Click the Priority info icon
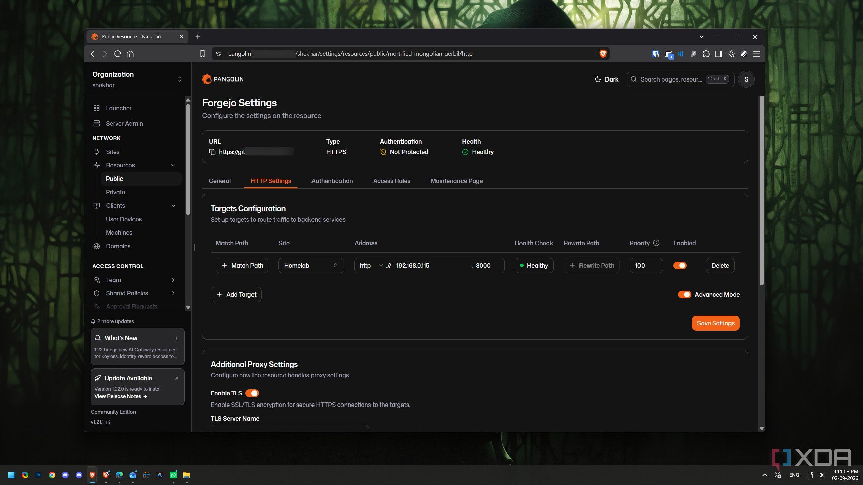Viewport: 863px width, 485px height. 656,243
